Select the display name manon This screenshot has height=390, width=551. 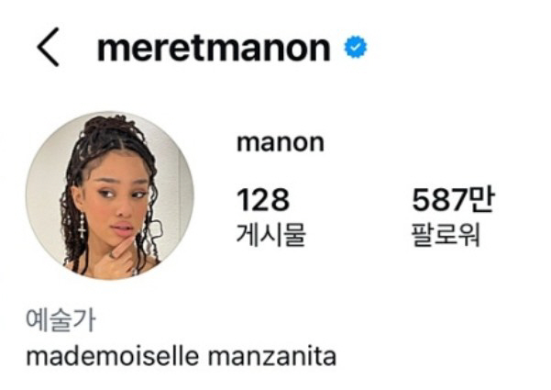click(x=281, y=142)
